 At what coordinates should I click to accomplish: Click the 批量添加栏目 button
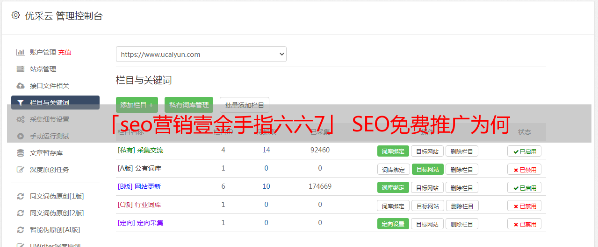click(245, 105)
